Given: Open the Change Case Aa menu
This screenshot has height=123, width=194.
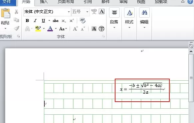Looking at the screenshot, I should tap(63, 29).
